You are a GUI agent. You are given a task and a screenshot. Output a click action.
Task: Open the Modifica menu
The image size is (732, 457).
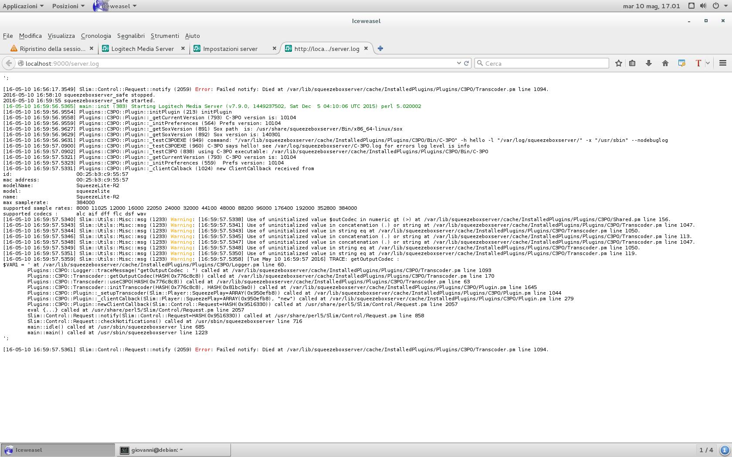[x=30, y=36]
